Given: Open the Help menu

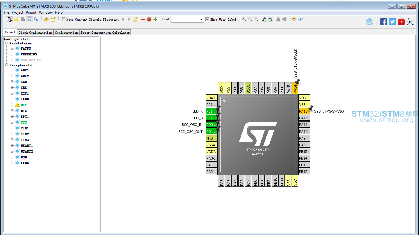Looking at the screenshot, I should (x=59, y=12).
